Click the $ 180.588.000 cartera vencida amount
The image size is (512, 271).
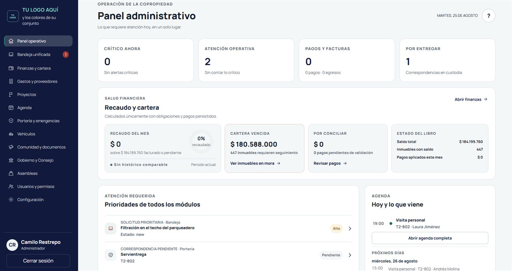254,144
